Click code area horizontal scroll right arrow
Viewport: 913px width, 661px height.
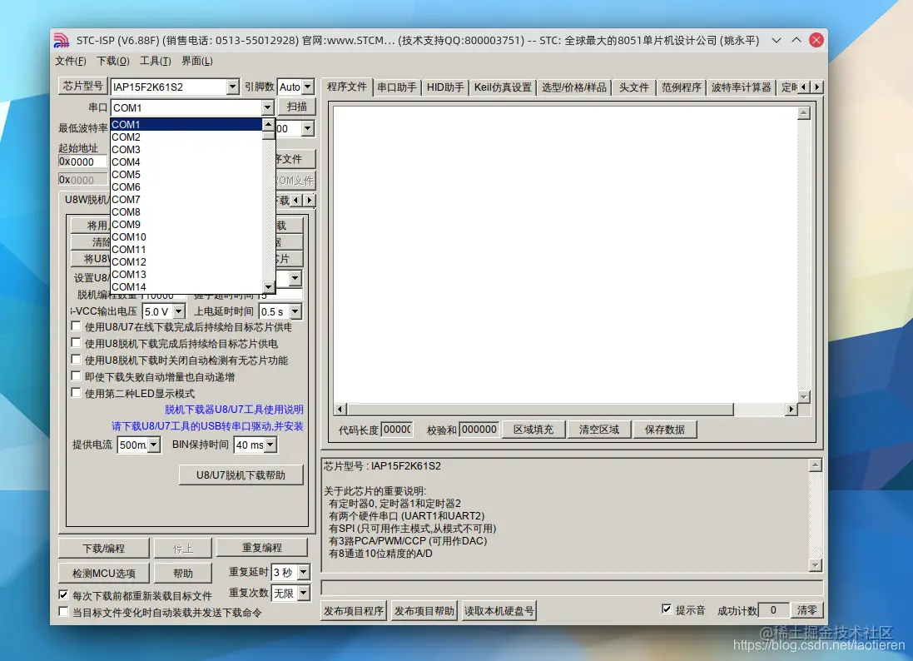tap(791, 410)
